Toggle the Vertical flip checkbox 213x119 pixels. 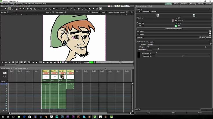[x=150, y=11]
